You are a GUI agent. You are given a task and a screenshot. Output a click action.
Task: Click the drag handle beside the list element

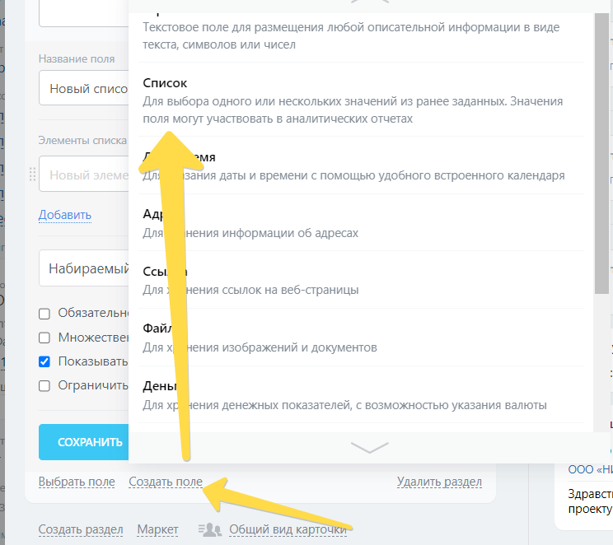(x=33, y=175)
